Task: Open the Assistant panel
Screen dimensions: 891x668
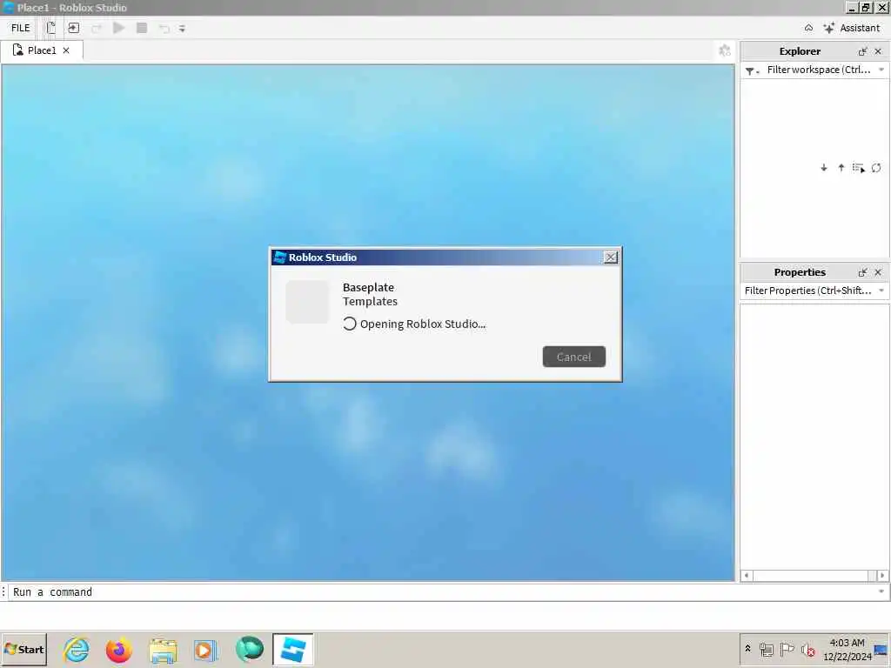Action: [851, 28]
